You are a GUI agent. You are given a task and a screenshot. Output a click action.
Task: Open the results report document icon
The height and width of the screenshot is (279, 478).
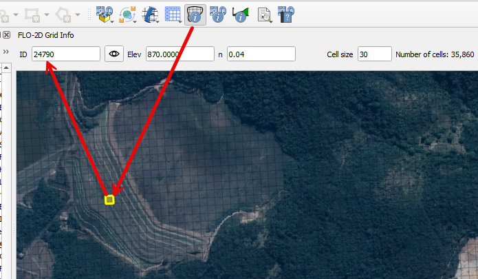click(263, 13)
